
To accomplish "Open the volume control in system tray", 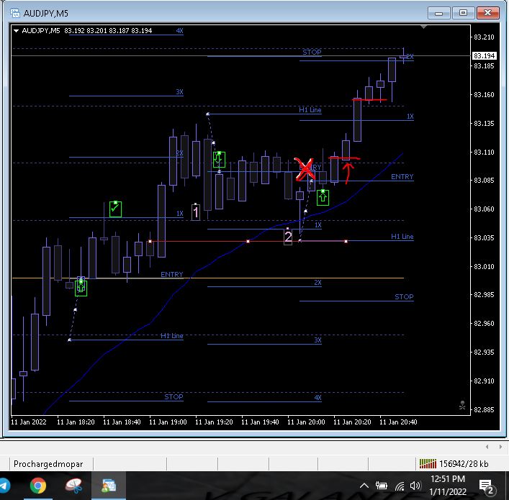I will [415, 486].
